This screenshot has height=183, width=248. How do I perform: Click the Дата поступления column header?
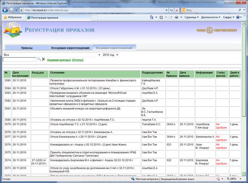(x=21, y=74)
